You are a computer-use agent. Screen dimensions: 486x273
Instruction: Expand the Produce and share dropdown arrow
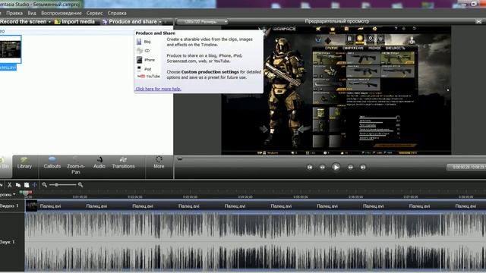pos(160,22)
